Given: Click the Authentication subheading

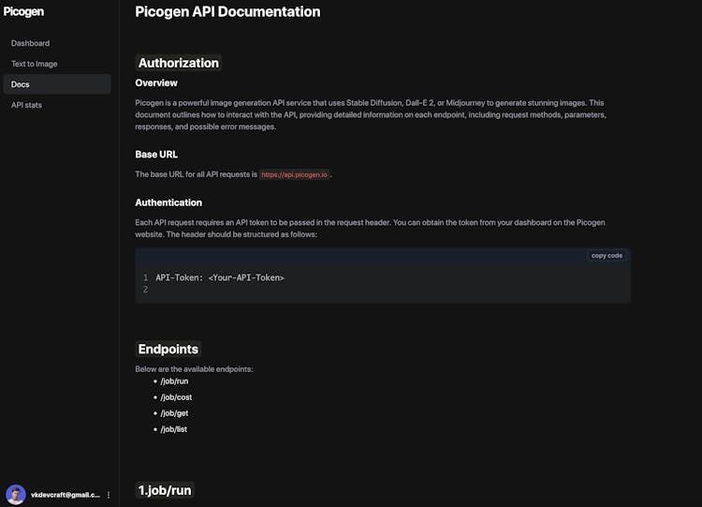Looking at the screenshot, I should click(168, 202).
